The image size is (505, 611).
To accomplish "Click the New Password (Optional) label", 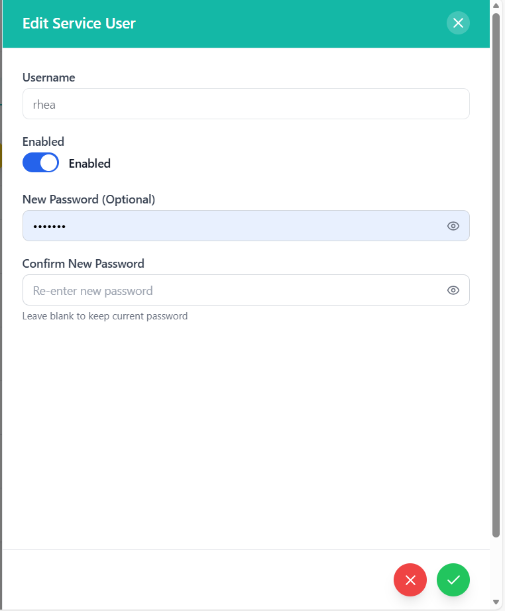I will (89, 199).
